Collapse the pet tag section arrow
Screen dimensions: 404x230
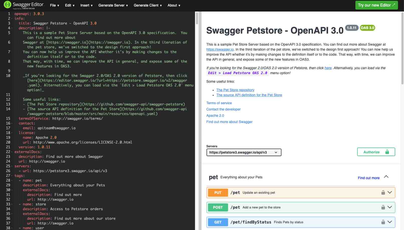[386, 177]
